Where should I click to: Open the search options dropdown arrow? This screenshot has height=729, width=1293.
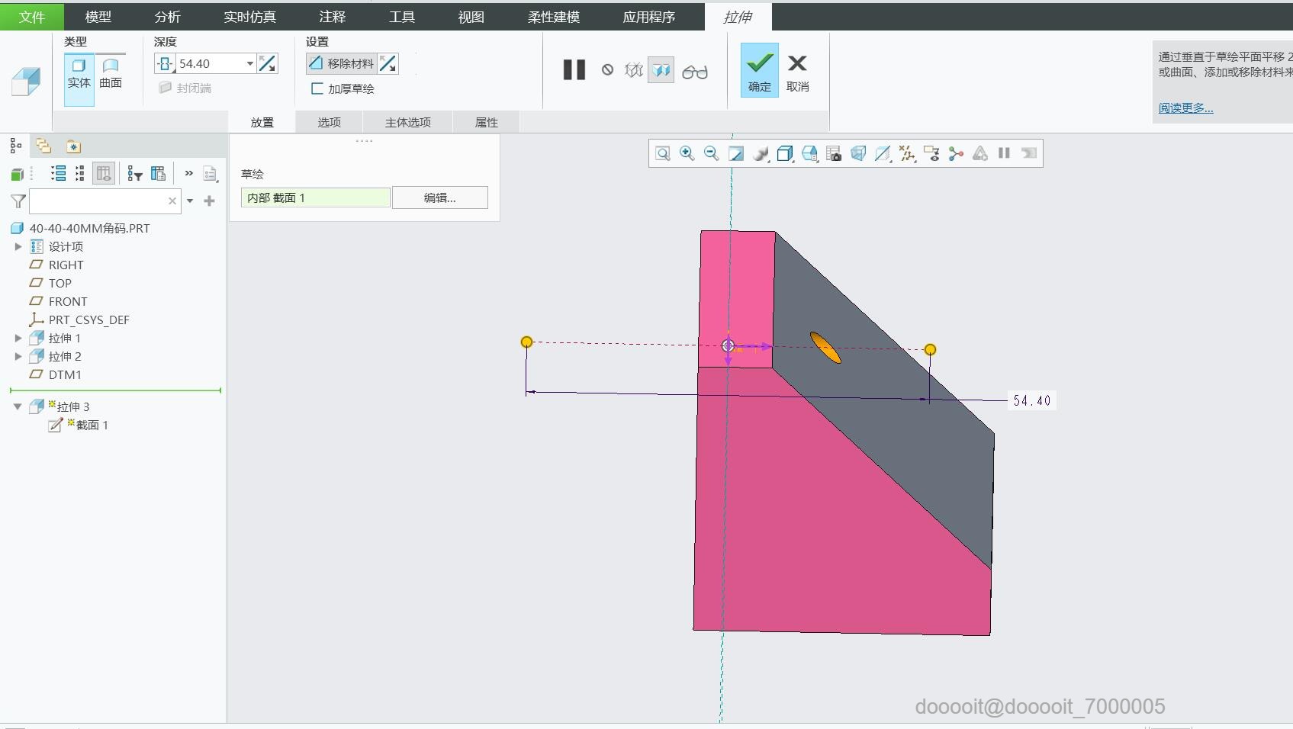(x=190, y=201)
